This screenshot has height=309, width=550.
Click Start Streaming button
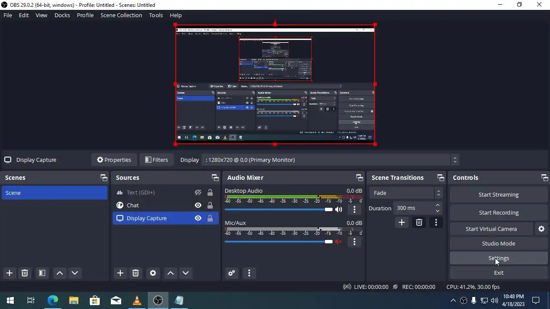498,194
